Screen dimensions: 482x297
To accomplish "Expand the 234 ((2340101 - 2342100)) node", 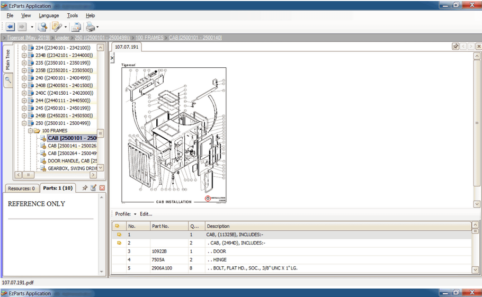I will click(x=24, y=48).
